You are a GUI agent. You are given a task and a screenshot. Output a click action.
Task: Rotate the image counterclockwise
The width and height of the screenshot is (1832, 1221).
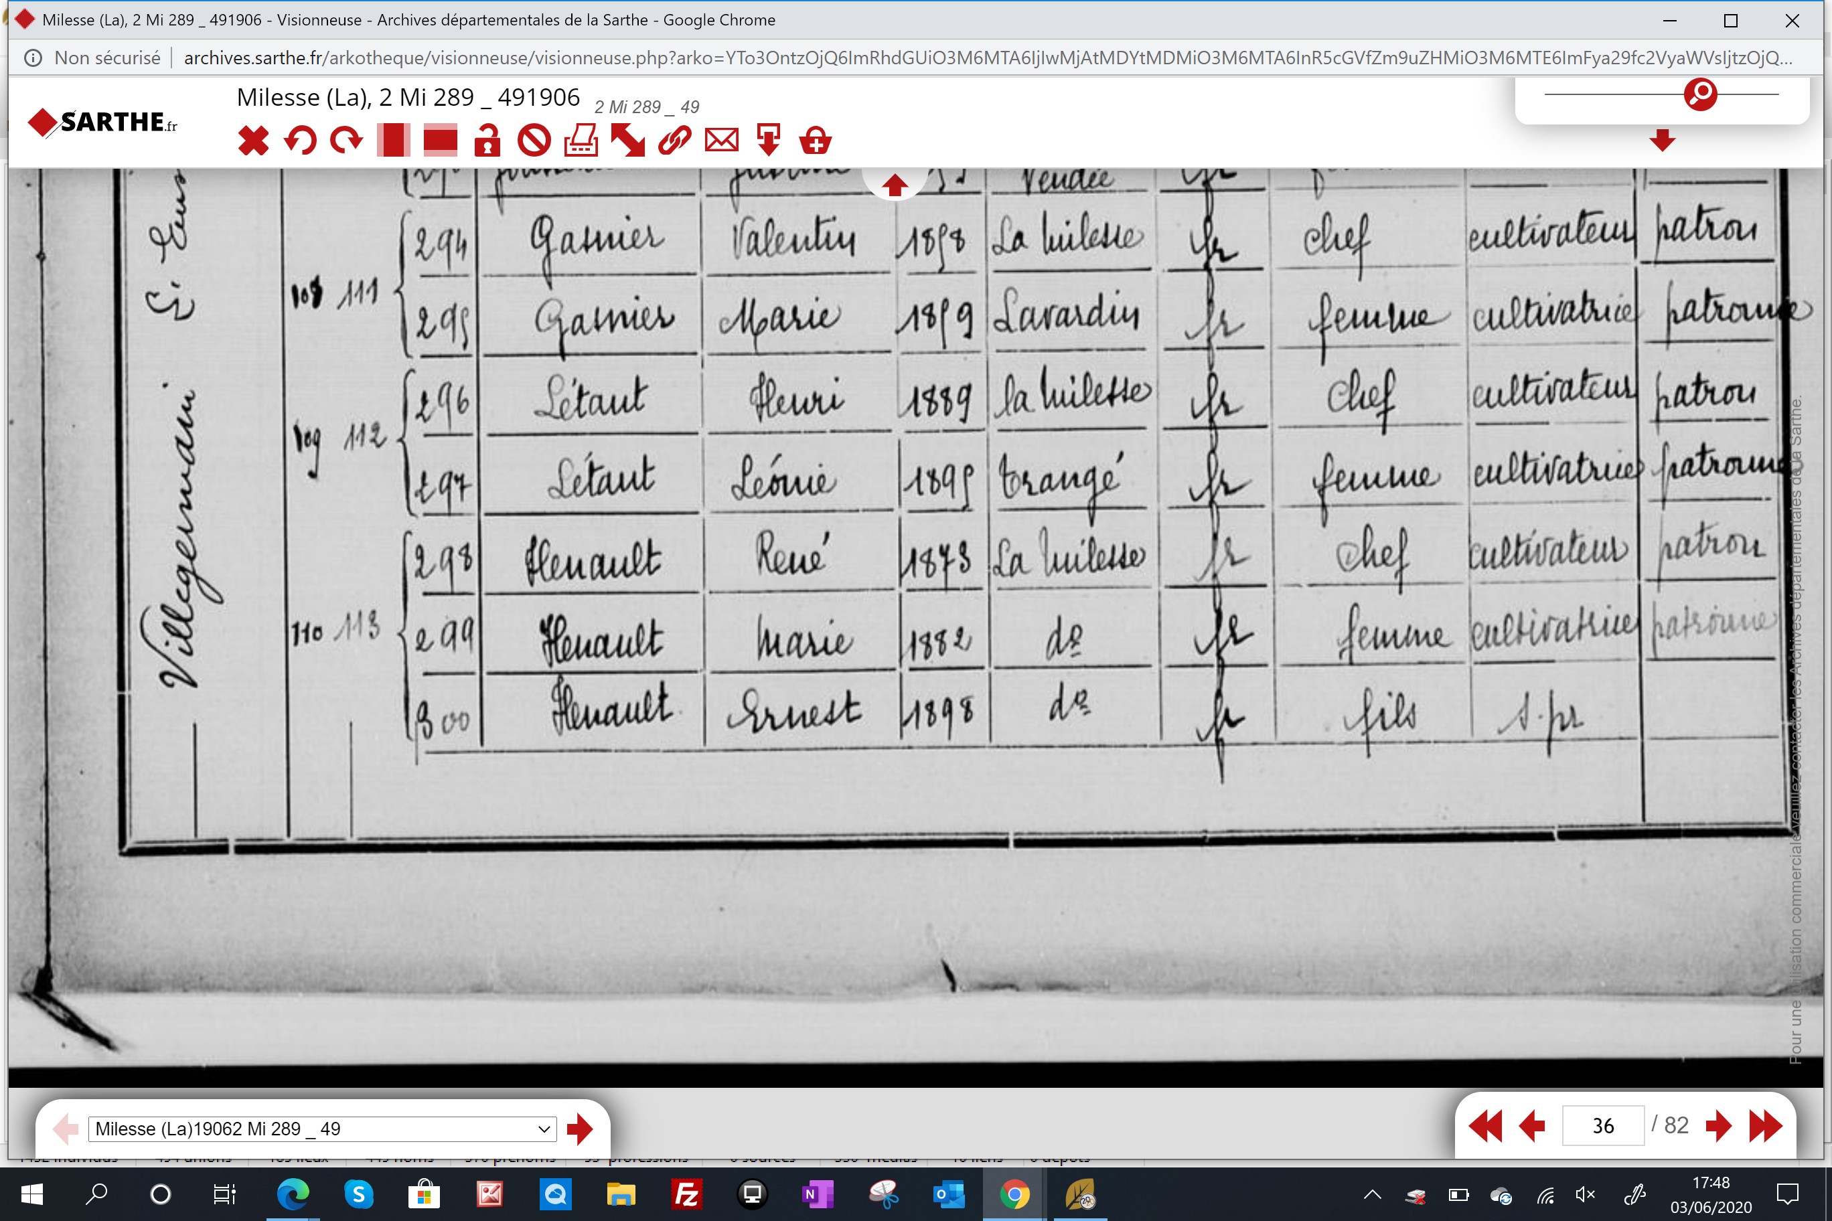(300, 141)
